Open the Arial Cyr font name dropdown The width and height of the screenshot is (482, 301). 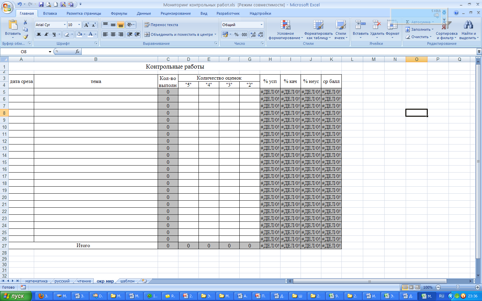65,25
